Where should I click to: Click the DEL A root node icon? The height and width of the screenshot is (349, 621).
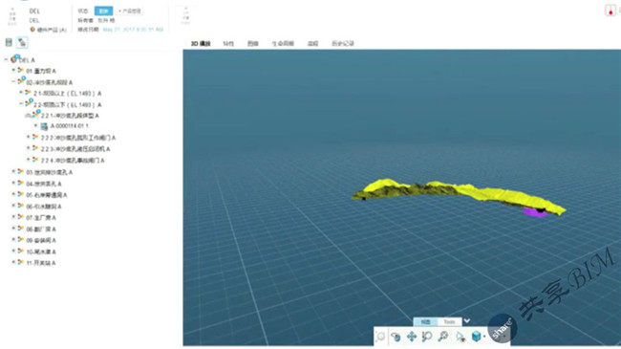[x=15, y=59]
